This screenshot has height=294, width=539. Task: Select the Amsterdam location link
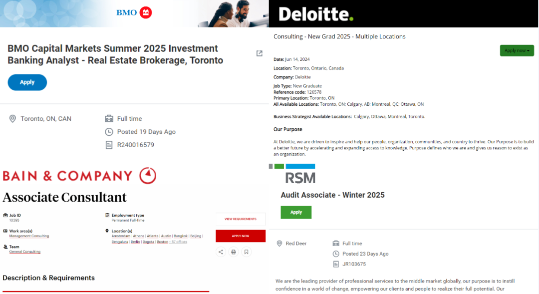[x=121, y=236]
